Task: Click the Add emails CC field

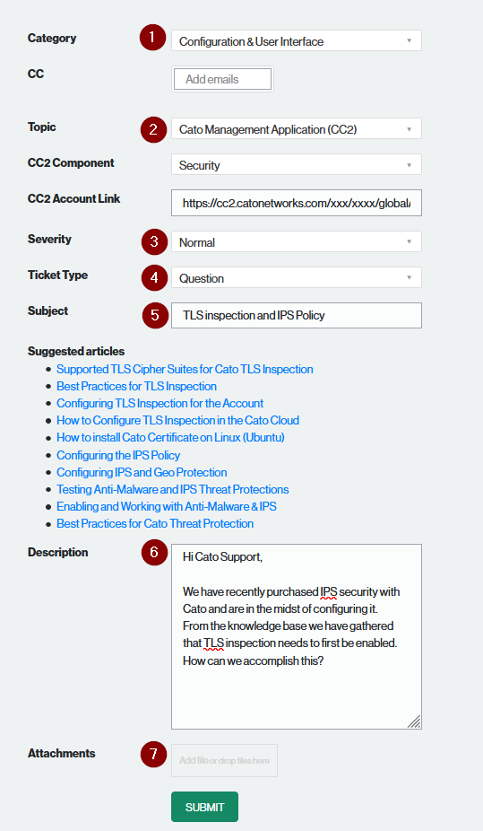Action: tap(223, 79)
